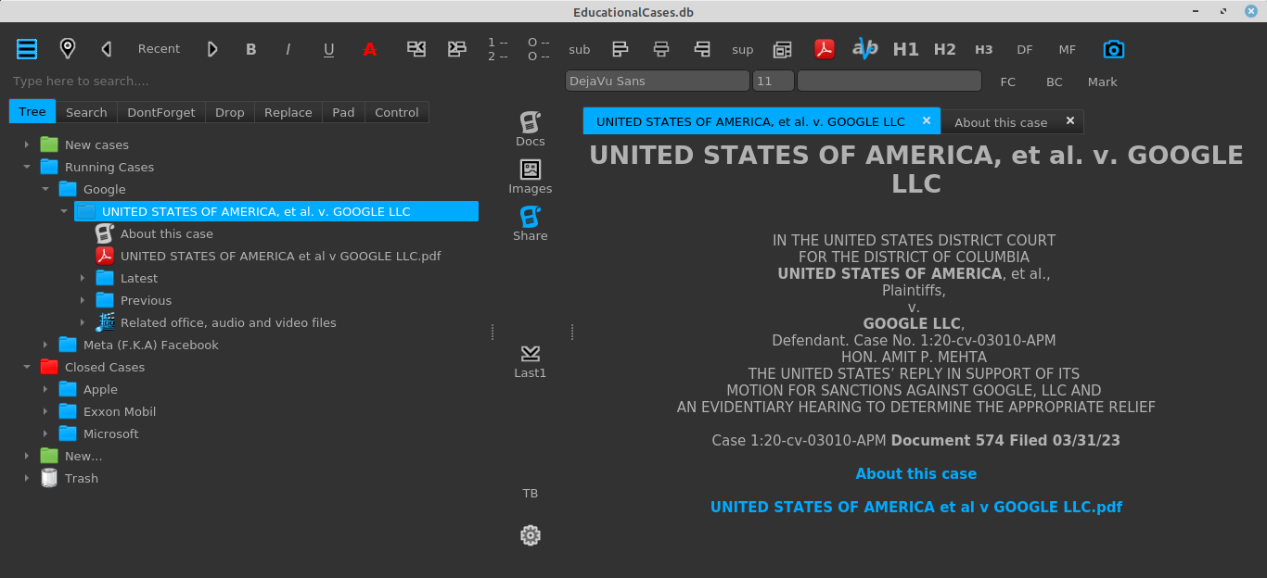This screenshot has height=578, width=1267.
Task: Apply H2 heading style
Action: (x=945, y=50)
